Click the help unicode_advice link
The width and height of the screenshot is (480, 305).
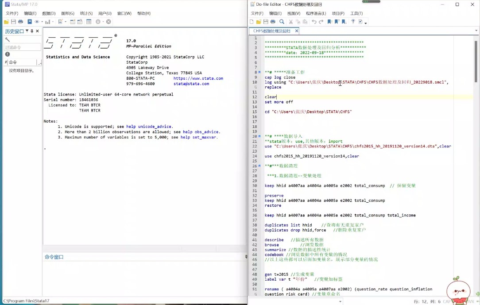[149, 127]
